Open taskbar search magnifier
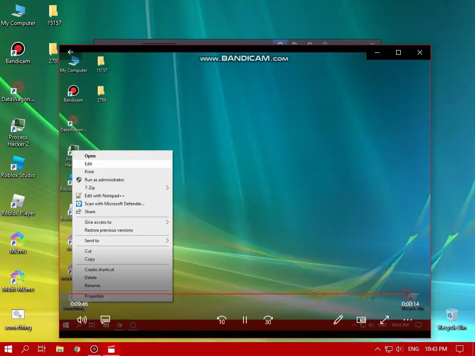The image size is (475, 356). click(25, 349)
